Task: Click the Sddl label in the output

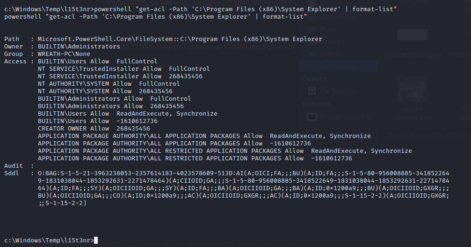Action: click(x=12, y=174)
